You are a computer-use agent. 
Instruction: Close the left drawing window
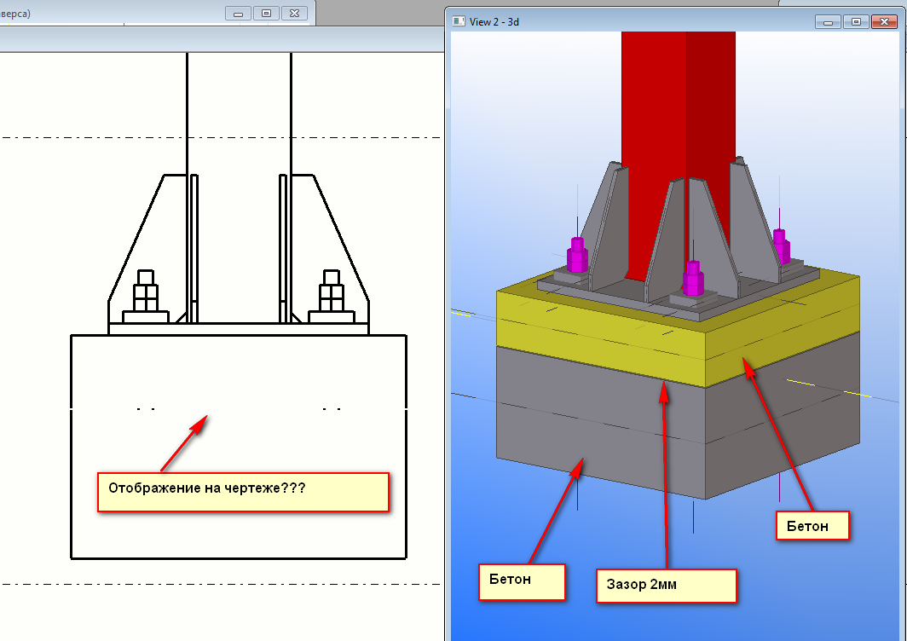click(295, 14)
